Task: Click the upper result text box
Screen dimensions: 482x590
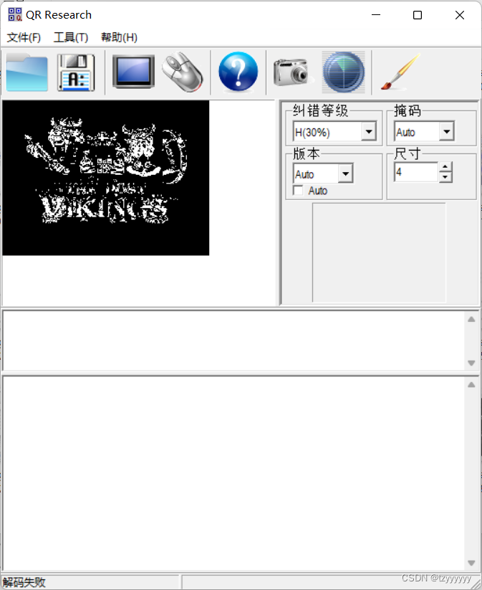Action: tap(234, 341)
